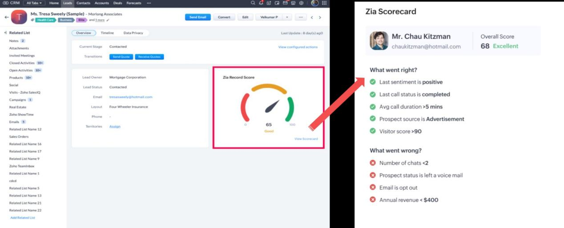Click the search magnifier icon in top bar
Viewport: 564px width, 228px height.
253,3
